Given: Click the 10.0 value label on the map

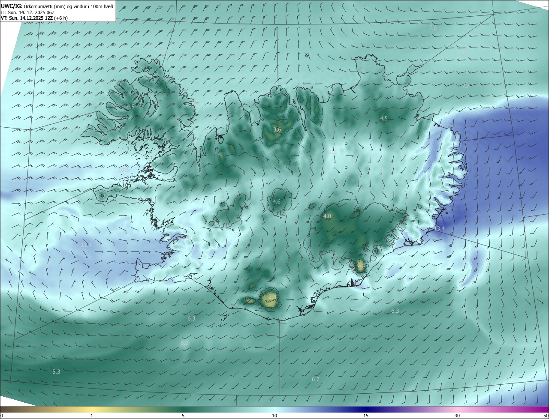Looking at the screenshot, I should point(332,152).
